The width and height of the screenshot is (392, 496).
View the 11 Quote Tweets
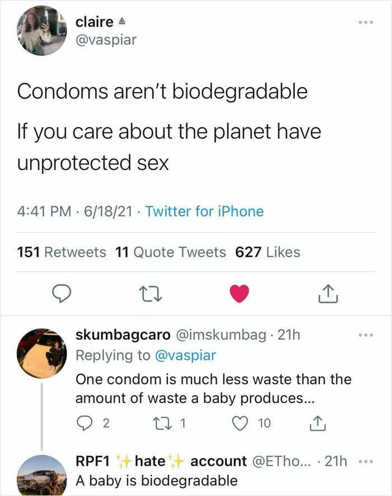coord(170,252)
